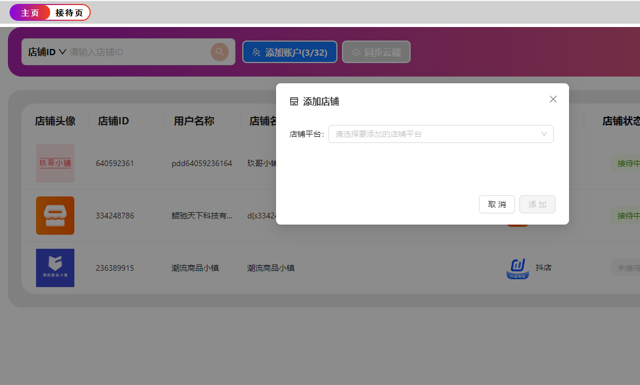Click the 同步云端 button
Viewport: 640px width, 385px height.
376,52
